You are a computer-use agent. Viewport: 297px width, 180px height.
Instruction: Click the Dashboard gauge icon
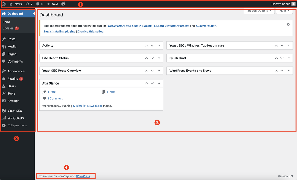3,14
